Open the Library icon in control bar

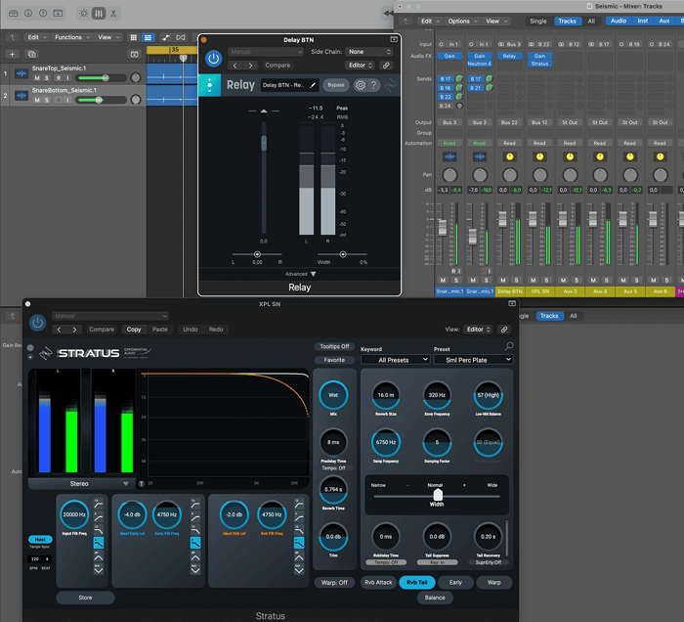click(14, 13)
